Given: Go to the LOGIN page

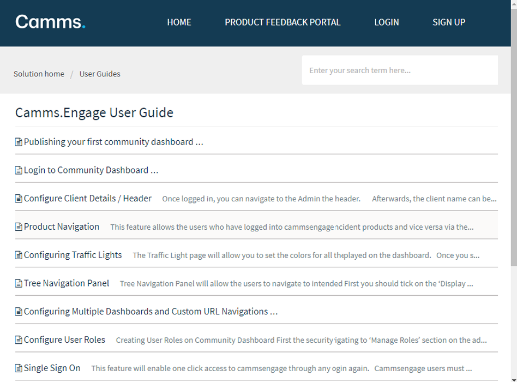Looking at the screenshot, I should [x=387, y=22].
